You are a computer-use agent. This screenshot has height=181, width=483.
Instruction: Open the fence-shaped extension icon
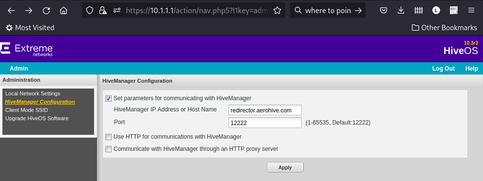pyautogui.click(x=418, y=10)
